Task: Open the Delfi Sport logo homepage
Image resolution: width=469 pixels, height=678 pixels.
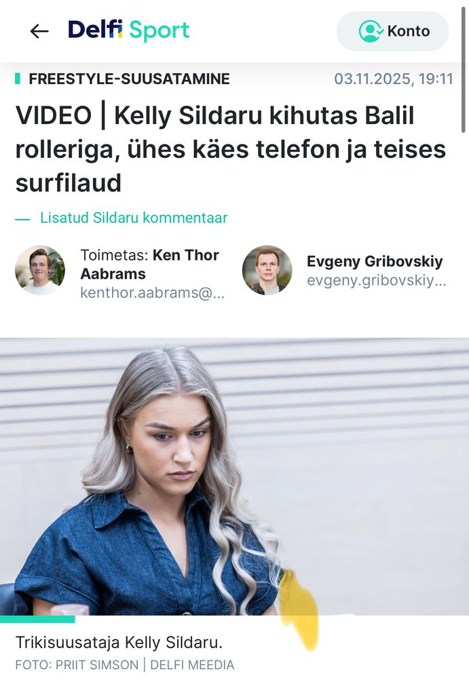Action: [x=128, y=31]
